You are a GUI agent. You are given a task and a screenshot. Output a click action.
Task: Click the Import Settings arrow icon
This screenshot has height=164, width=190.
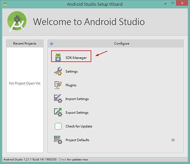[58, 98]
